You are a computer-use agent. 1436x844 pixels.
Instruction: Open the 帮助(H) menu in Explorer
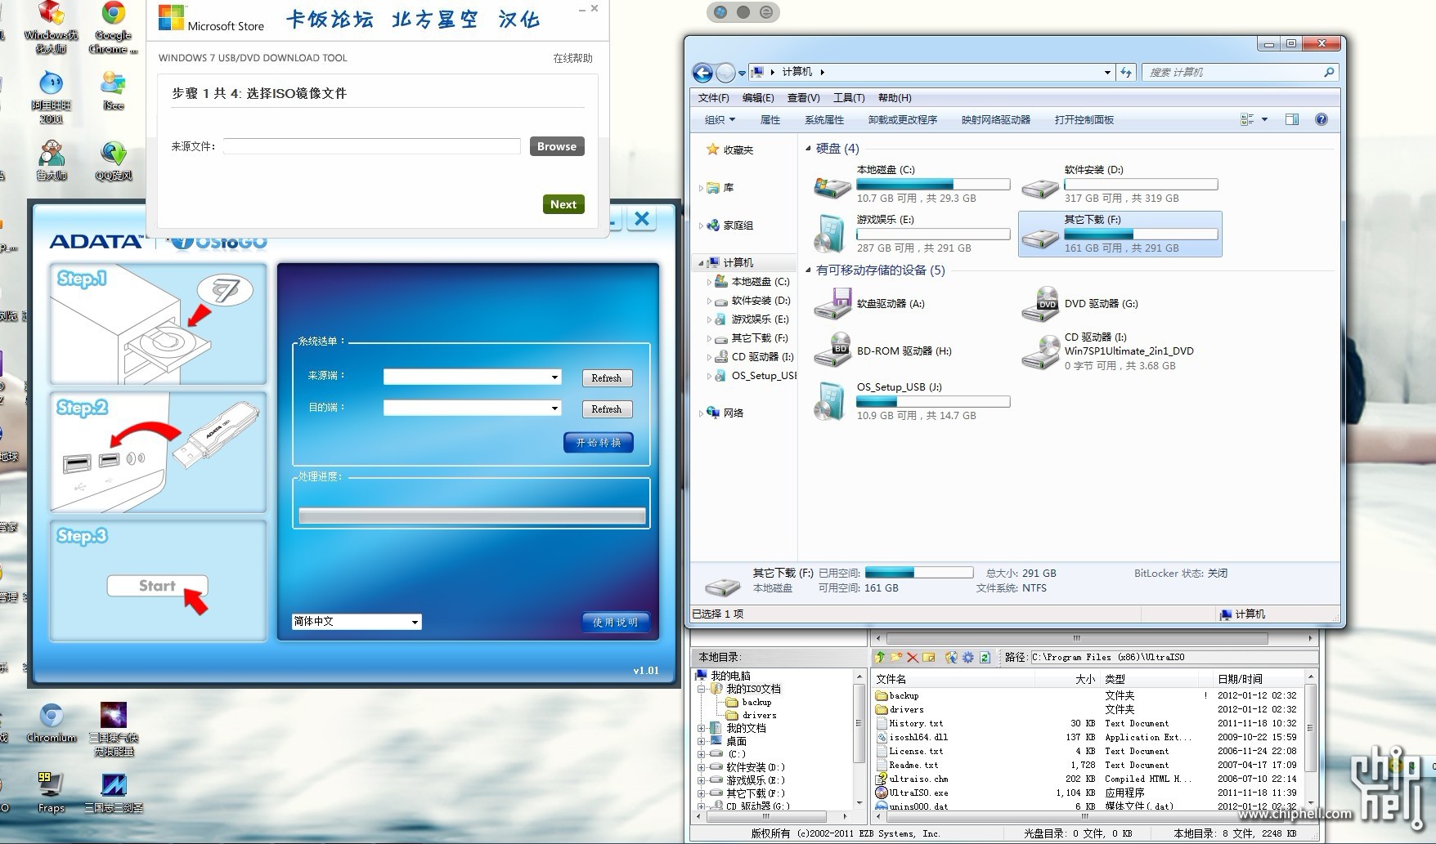(895, 98)
